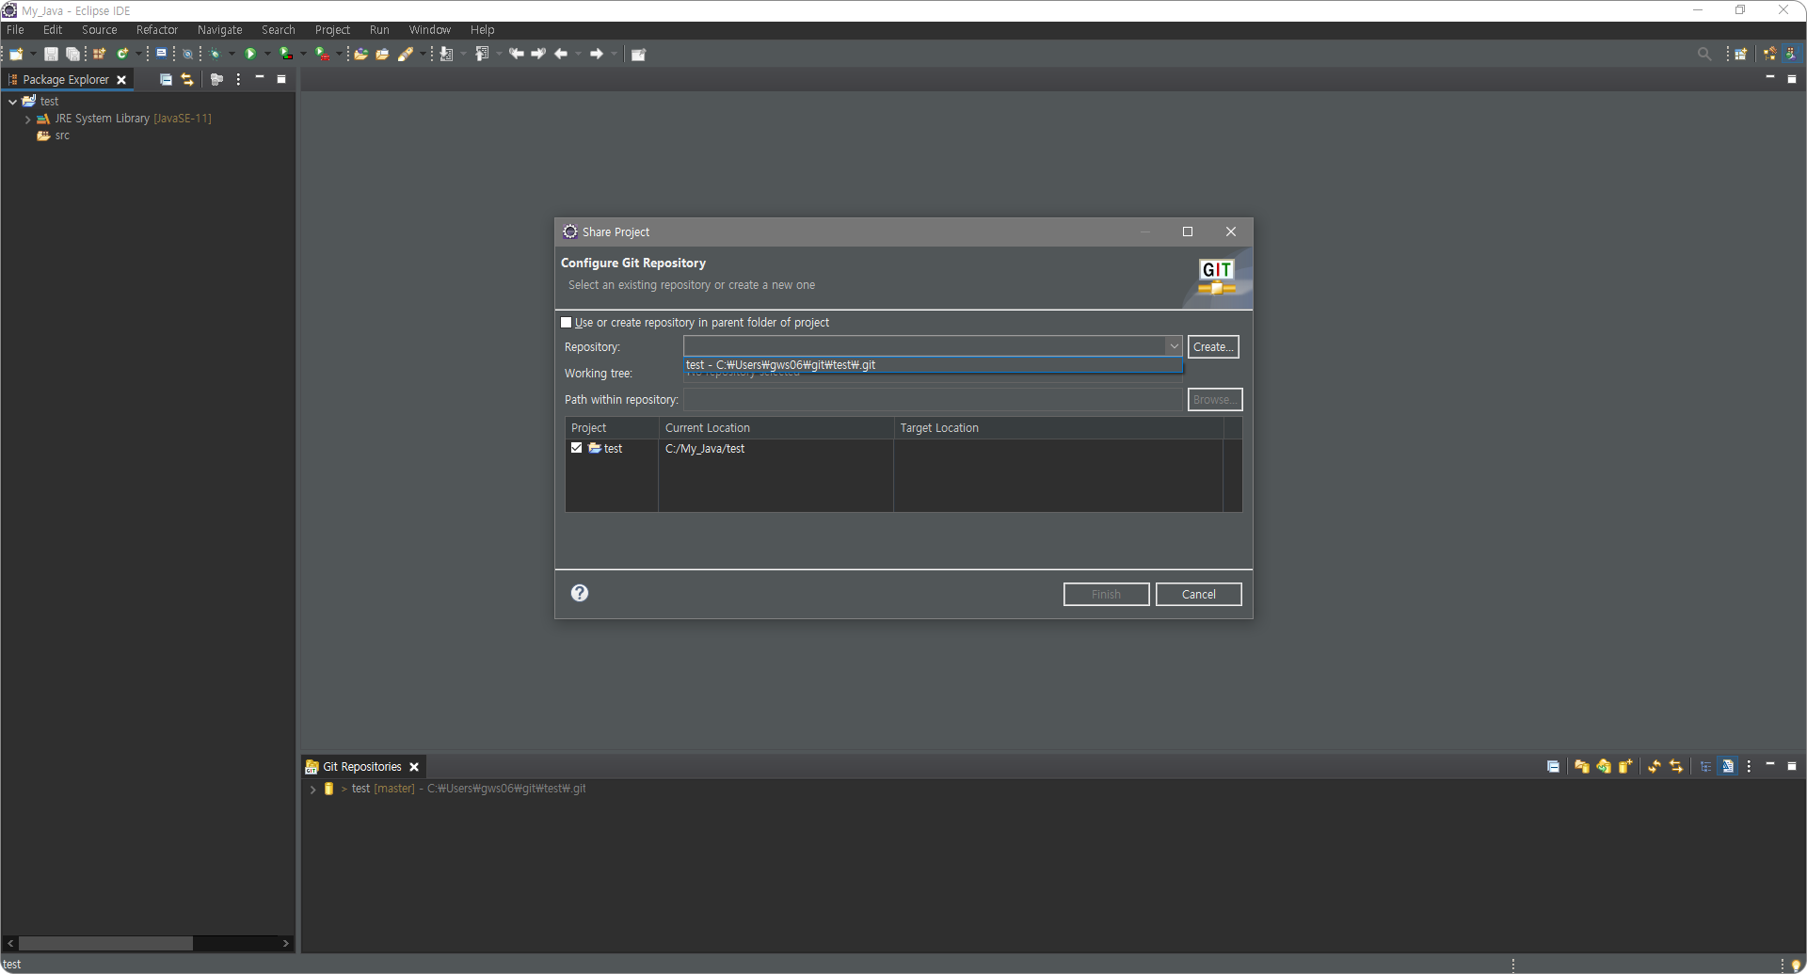This screenshot has height=974, width=1807.
Task: Check 'Use or create repository in parent folder'
Action: [567, 323]
